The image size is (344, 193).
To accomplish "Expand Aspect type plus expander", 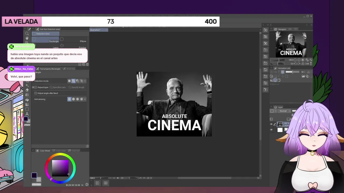I will pos(33,87).
